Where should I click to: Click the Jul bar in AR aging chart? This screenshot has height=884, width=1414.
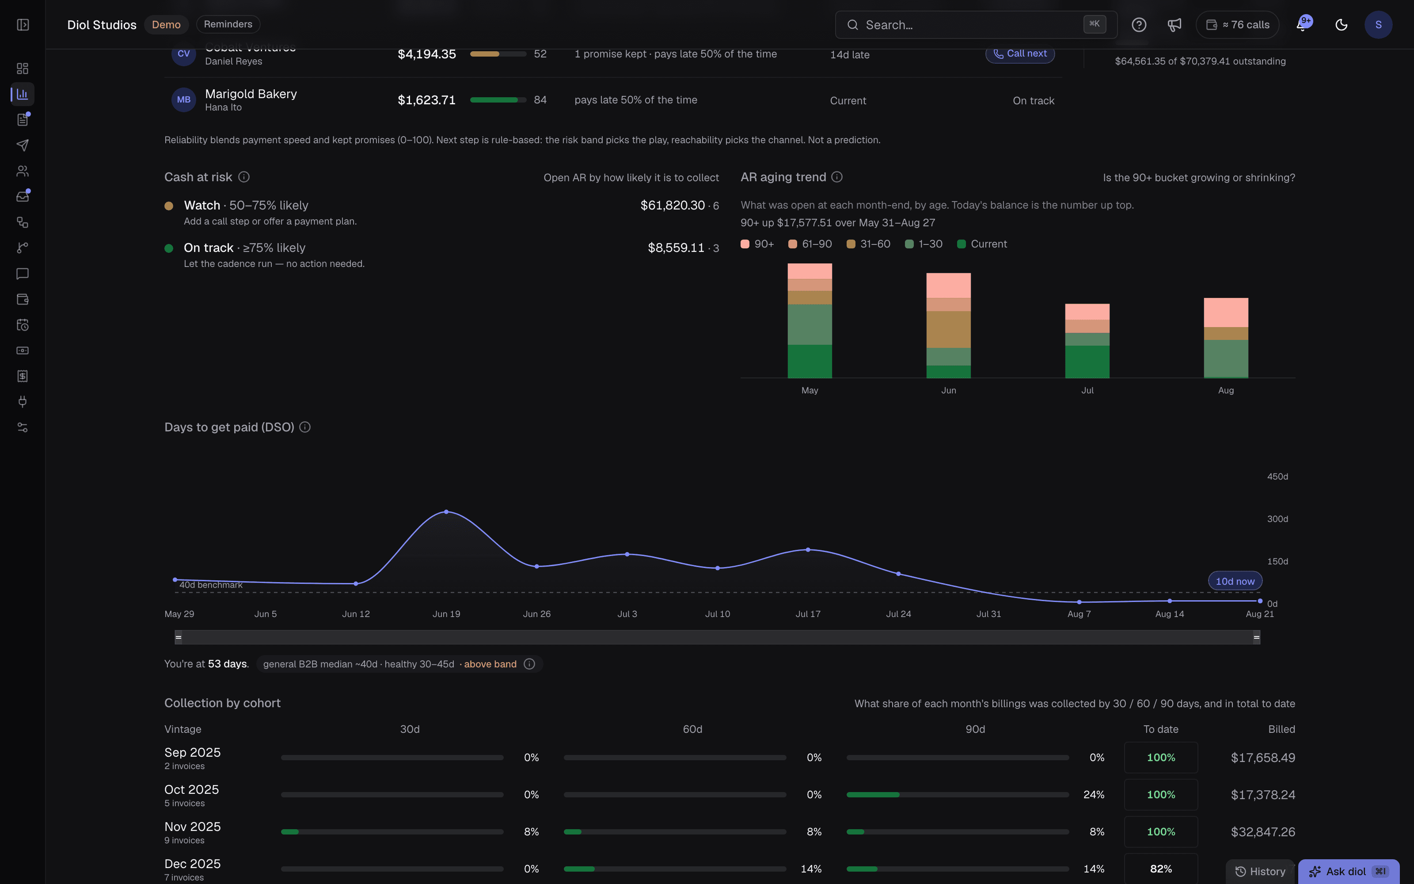(x=1087, y=341)
